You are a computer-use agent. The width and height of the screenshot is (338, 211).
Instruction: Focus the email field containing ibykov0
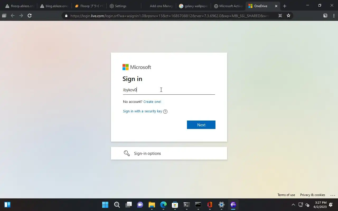[169, 90]
